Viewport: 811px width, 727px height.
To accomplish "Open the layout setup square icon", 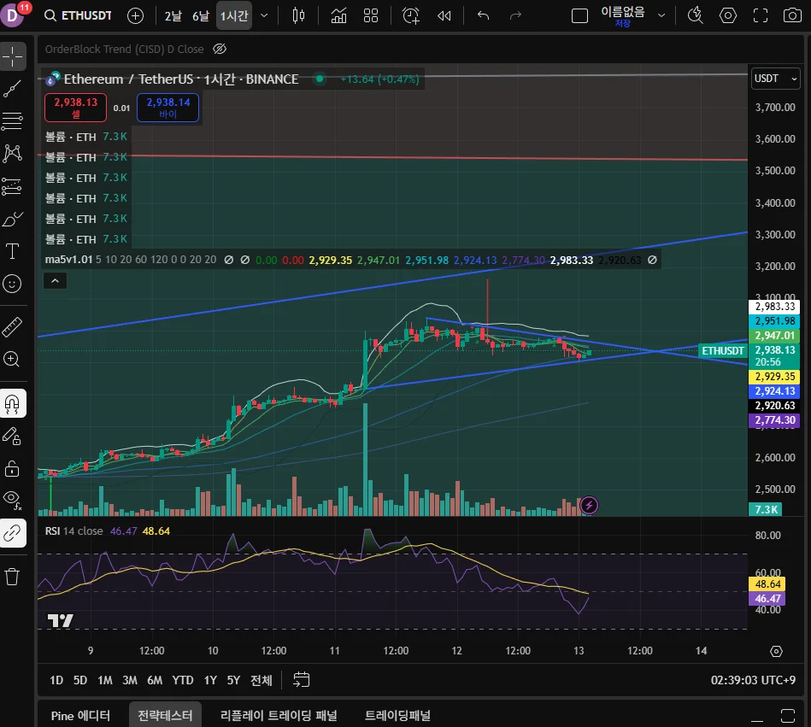I will 579,16.
